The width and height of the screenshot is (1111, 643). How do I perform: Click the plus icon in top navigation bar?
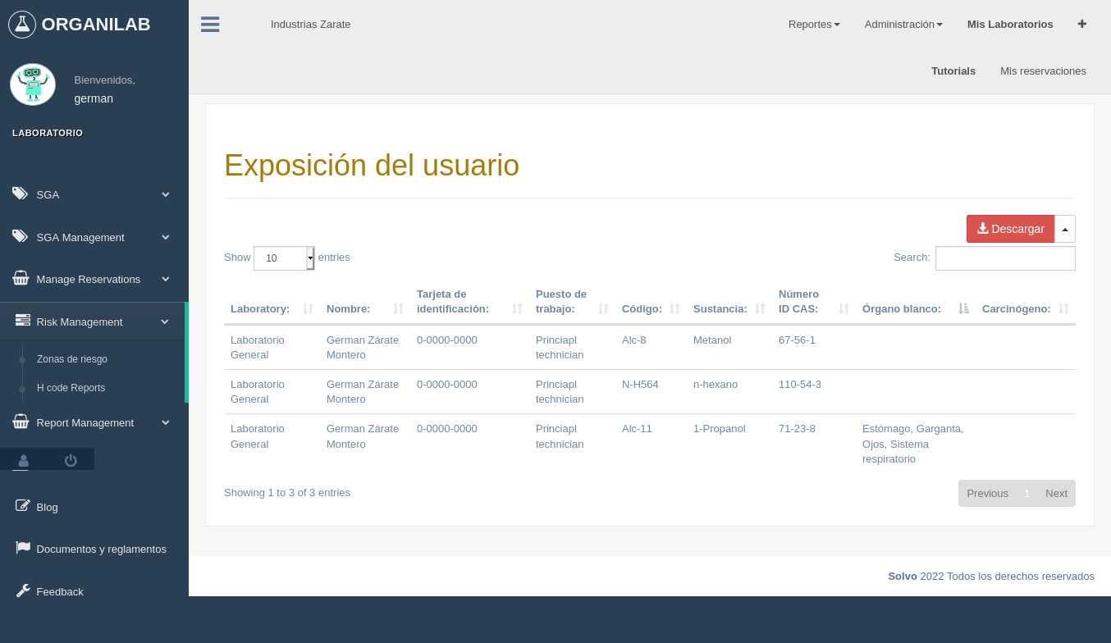tap(1081, 24)
